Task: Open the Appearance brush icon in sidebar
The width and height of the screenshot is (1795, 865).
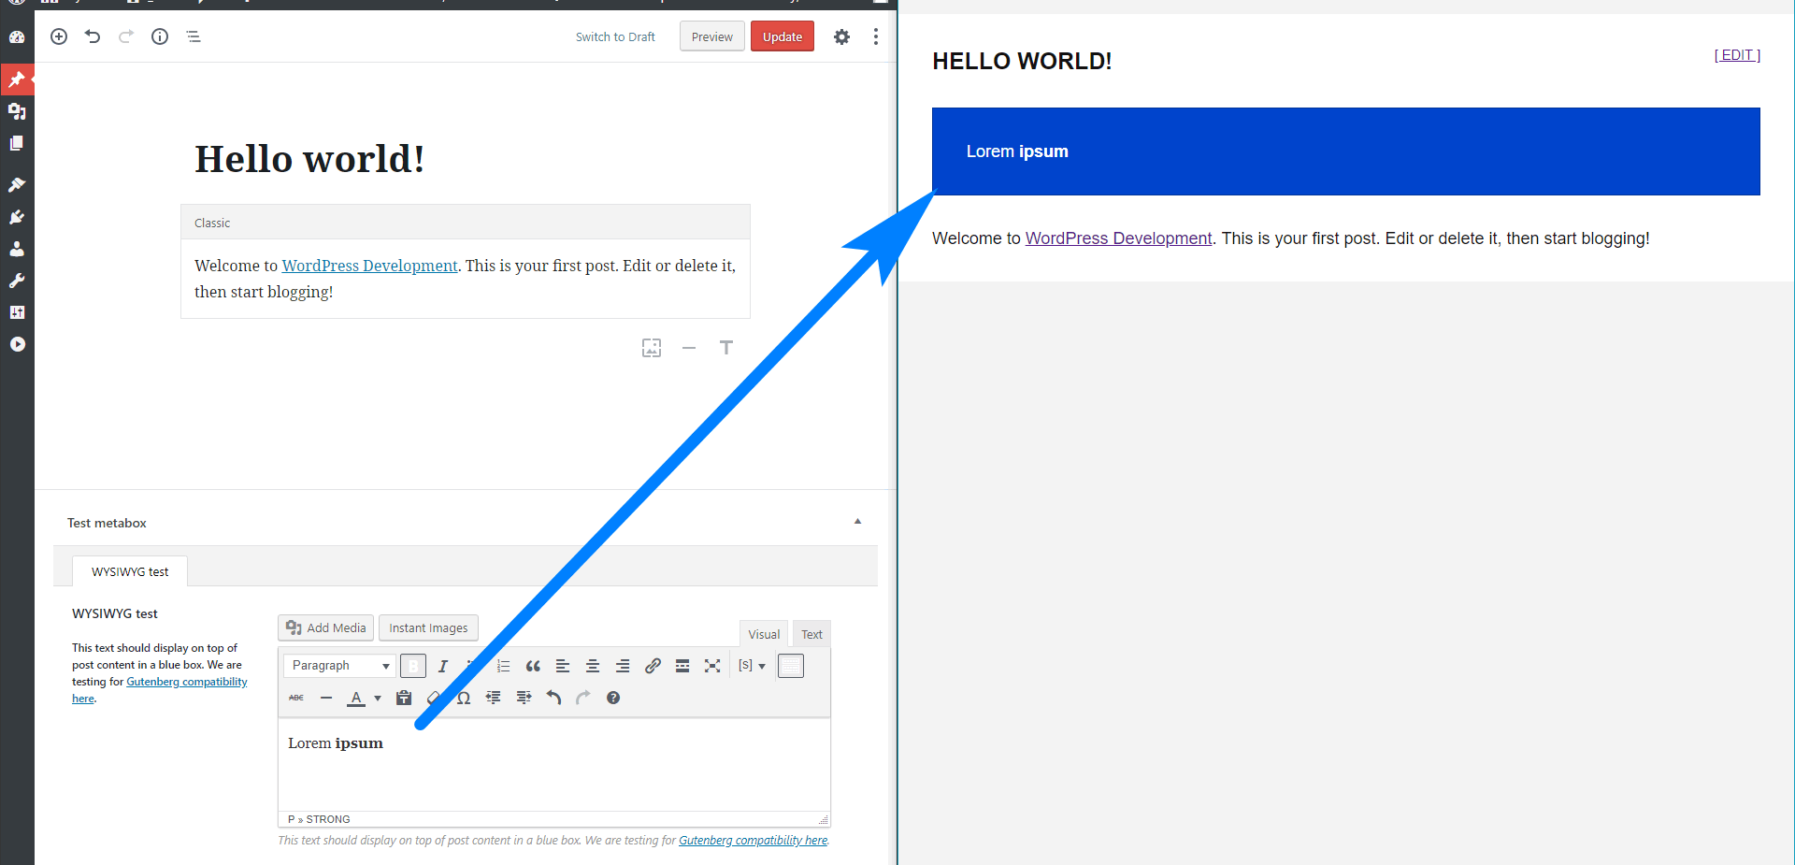Action: click(x=17, y=185)
